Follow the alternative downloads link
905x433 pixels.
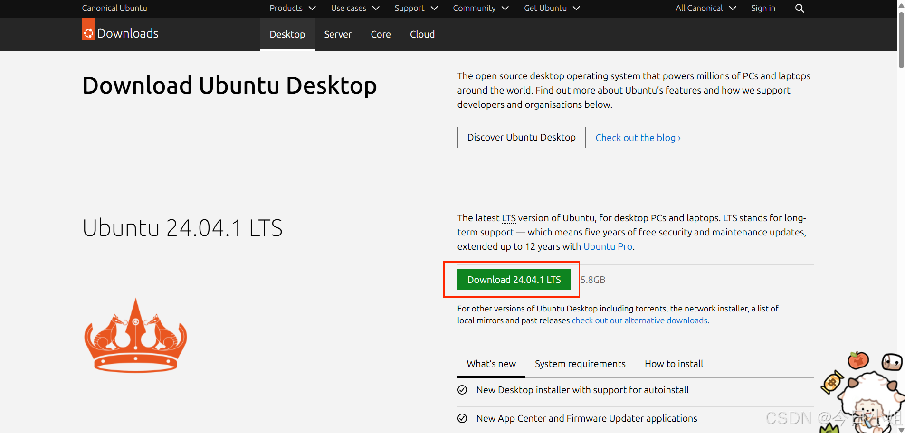(639, 320)
